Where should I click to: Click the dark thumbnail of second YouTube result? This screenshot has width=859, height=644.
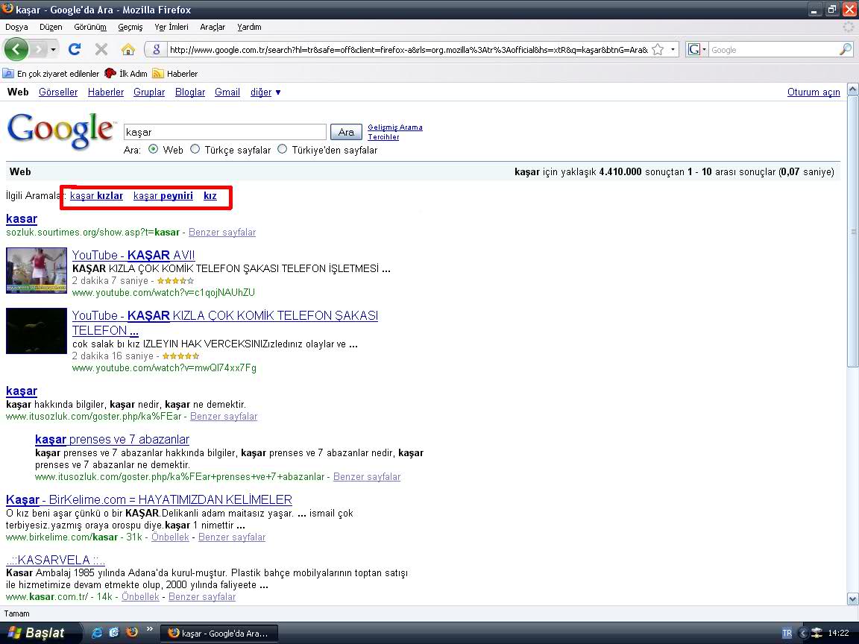[x=36, y=331]
